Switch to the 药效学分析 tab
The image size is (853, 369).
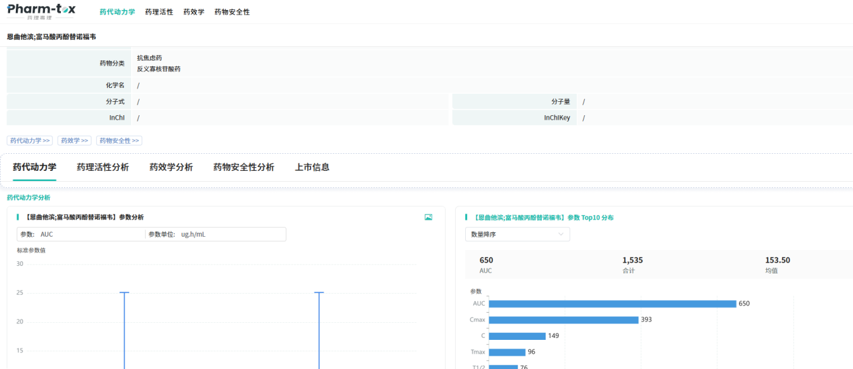pyautogui.click(x=171, y=167)
